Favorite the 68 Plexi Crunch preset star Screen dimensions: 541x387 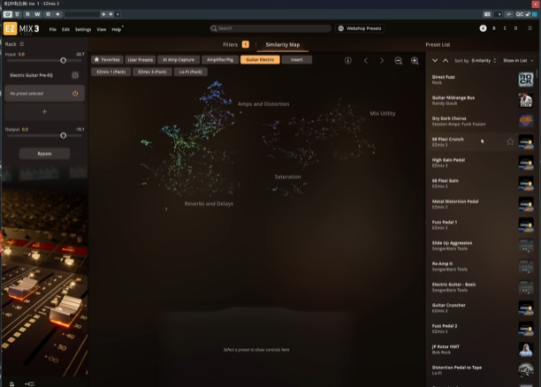(x=510, y=141)
